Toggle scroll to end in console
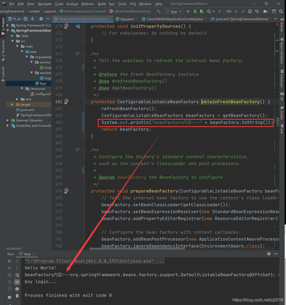Screen dimensions: 286x305 [x=17, y=282]
